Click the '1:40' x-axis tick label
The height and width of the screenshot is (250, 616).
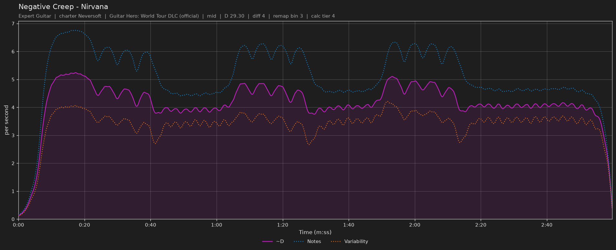point(349,225)
